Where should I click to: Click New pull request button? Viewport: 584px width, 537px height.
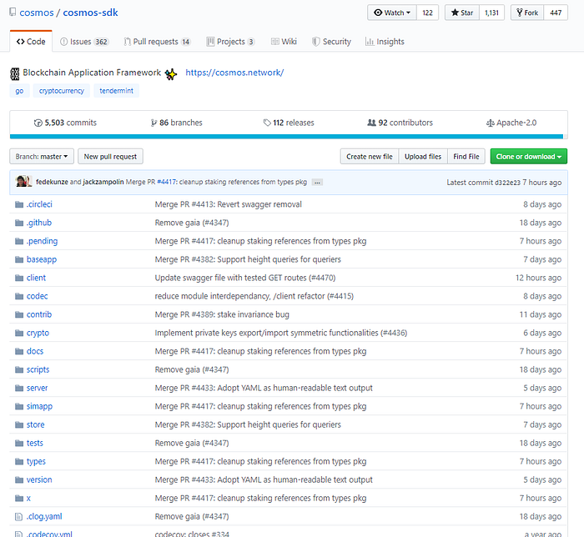pos(110,157)
